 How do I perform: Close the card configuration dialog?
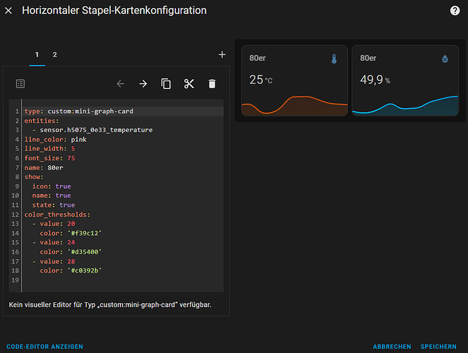pos(9,11)
